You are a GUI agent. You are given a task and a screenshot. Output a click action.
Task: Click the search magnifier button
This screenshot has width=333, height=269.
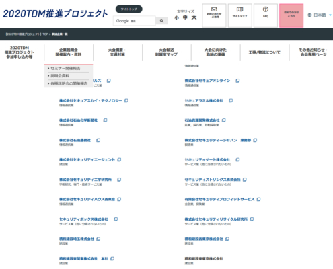[x=161, y=21]
